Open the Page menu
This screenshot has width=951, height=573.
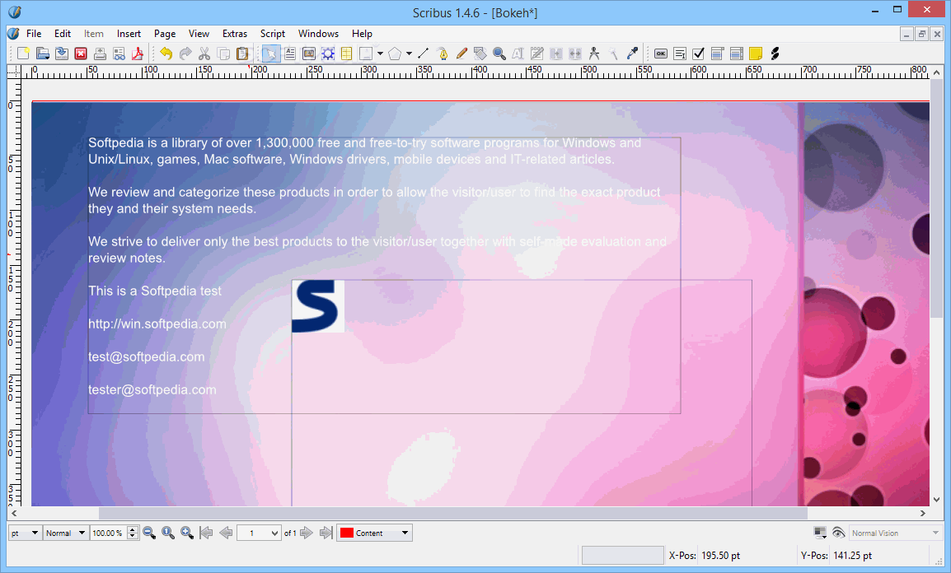tap(164, 33)
